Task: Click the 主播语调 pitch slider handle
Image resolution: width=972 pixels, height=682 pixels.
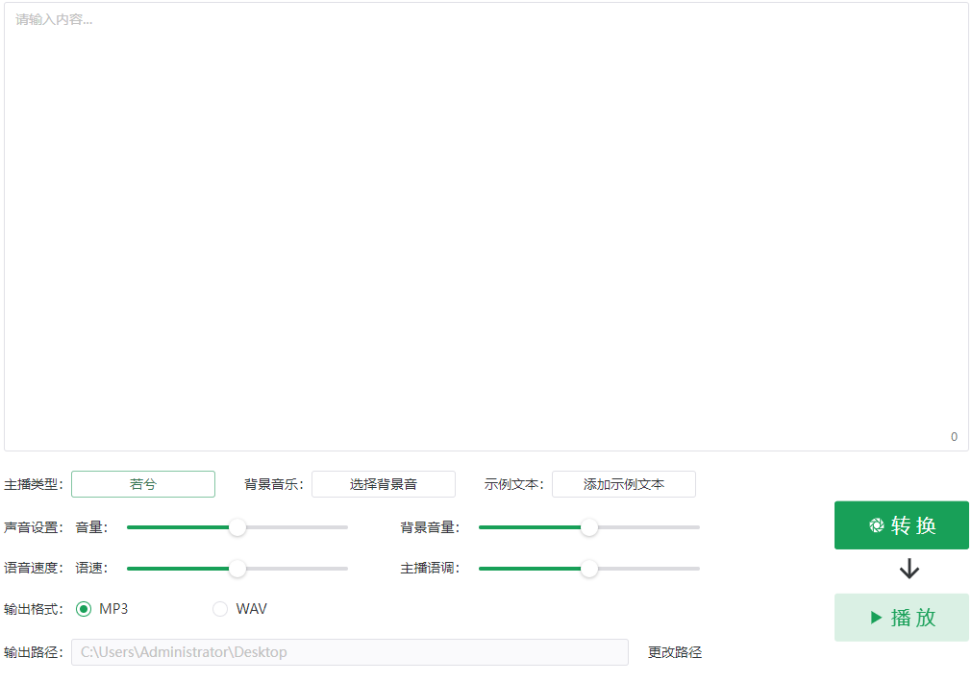Action: pos(589,569)
